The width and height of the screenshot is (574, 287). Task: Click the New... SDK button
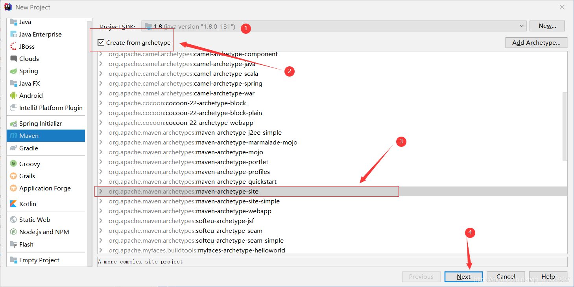[547, 26]
